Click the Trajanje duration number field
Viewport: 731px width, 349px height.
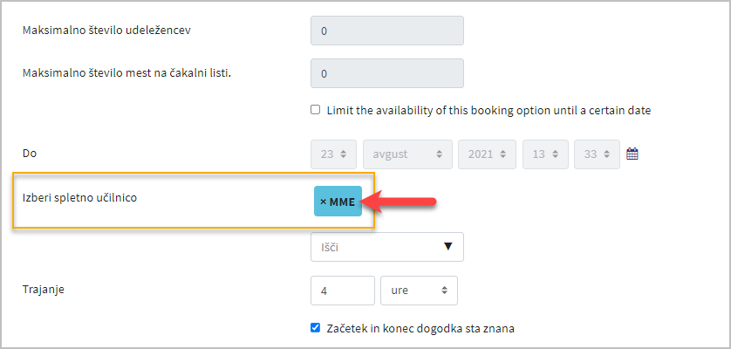343,291
